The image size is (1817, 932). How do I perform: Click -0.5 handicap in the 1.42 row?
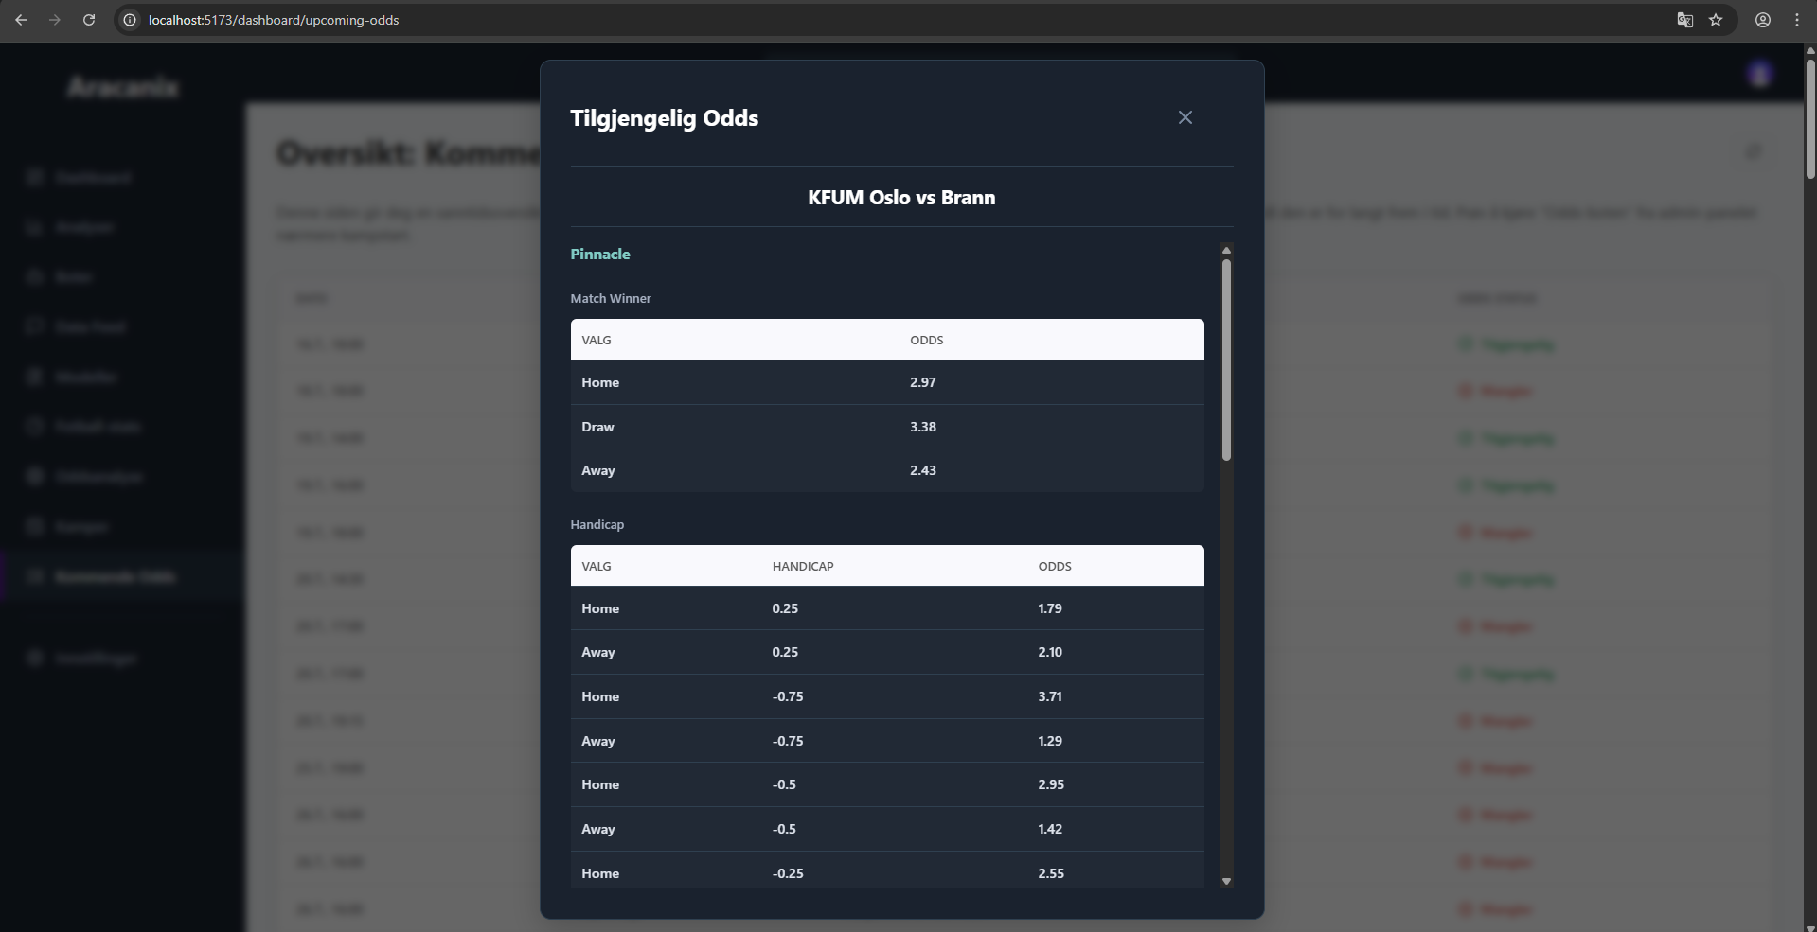point(784,829)
